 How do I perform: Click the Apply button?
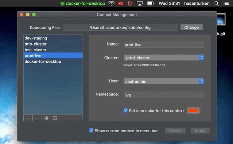[200, 131]
